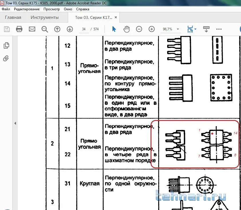Open the page thumbnails panel icon
241x210 pixels.
(6, 45)
